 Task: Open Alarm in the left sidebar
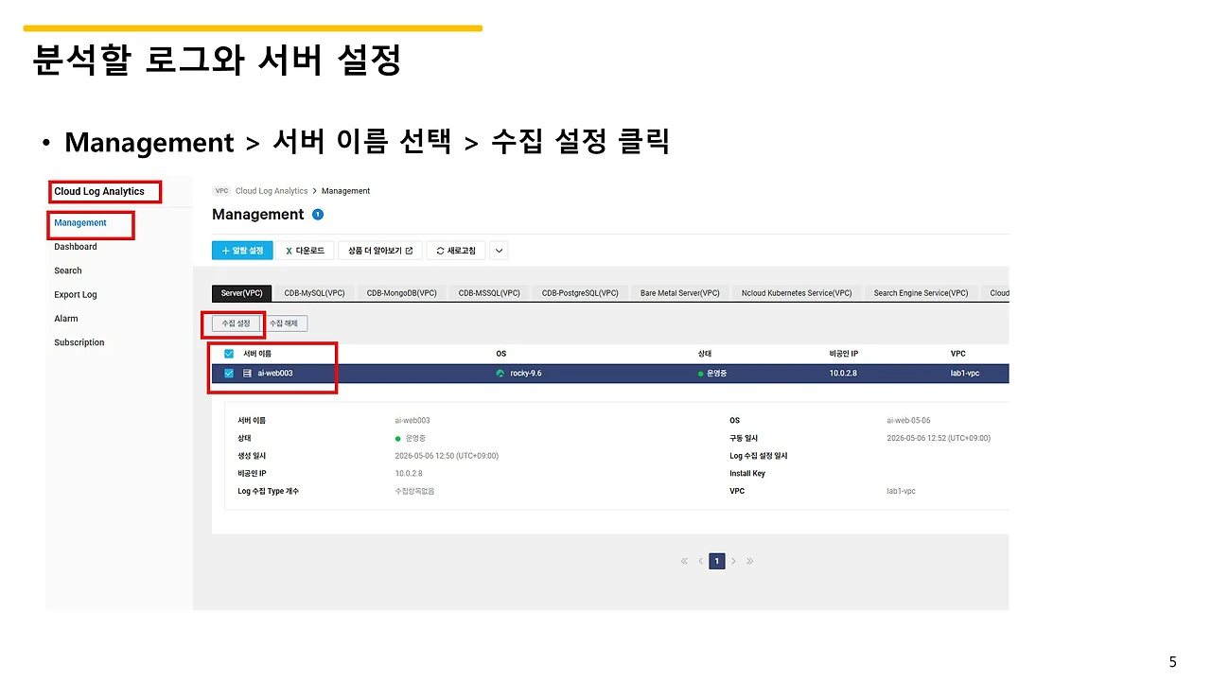pyautogui.click(x=66, y=319)
